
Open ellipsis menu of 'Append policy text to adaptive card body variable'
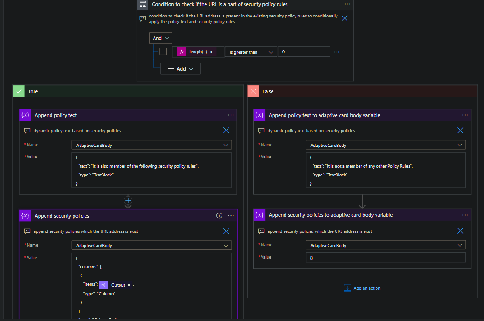[465, 115]
